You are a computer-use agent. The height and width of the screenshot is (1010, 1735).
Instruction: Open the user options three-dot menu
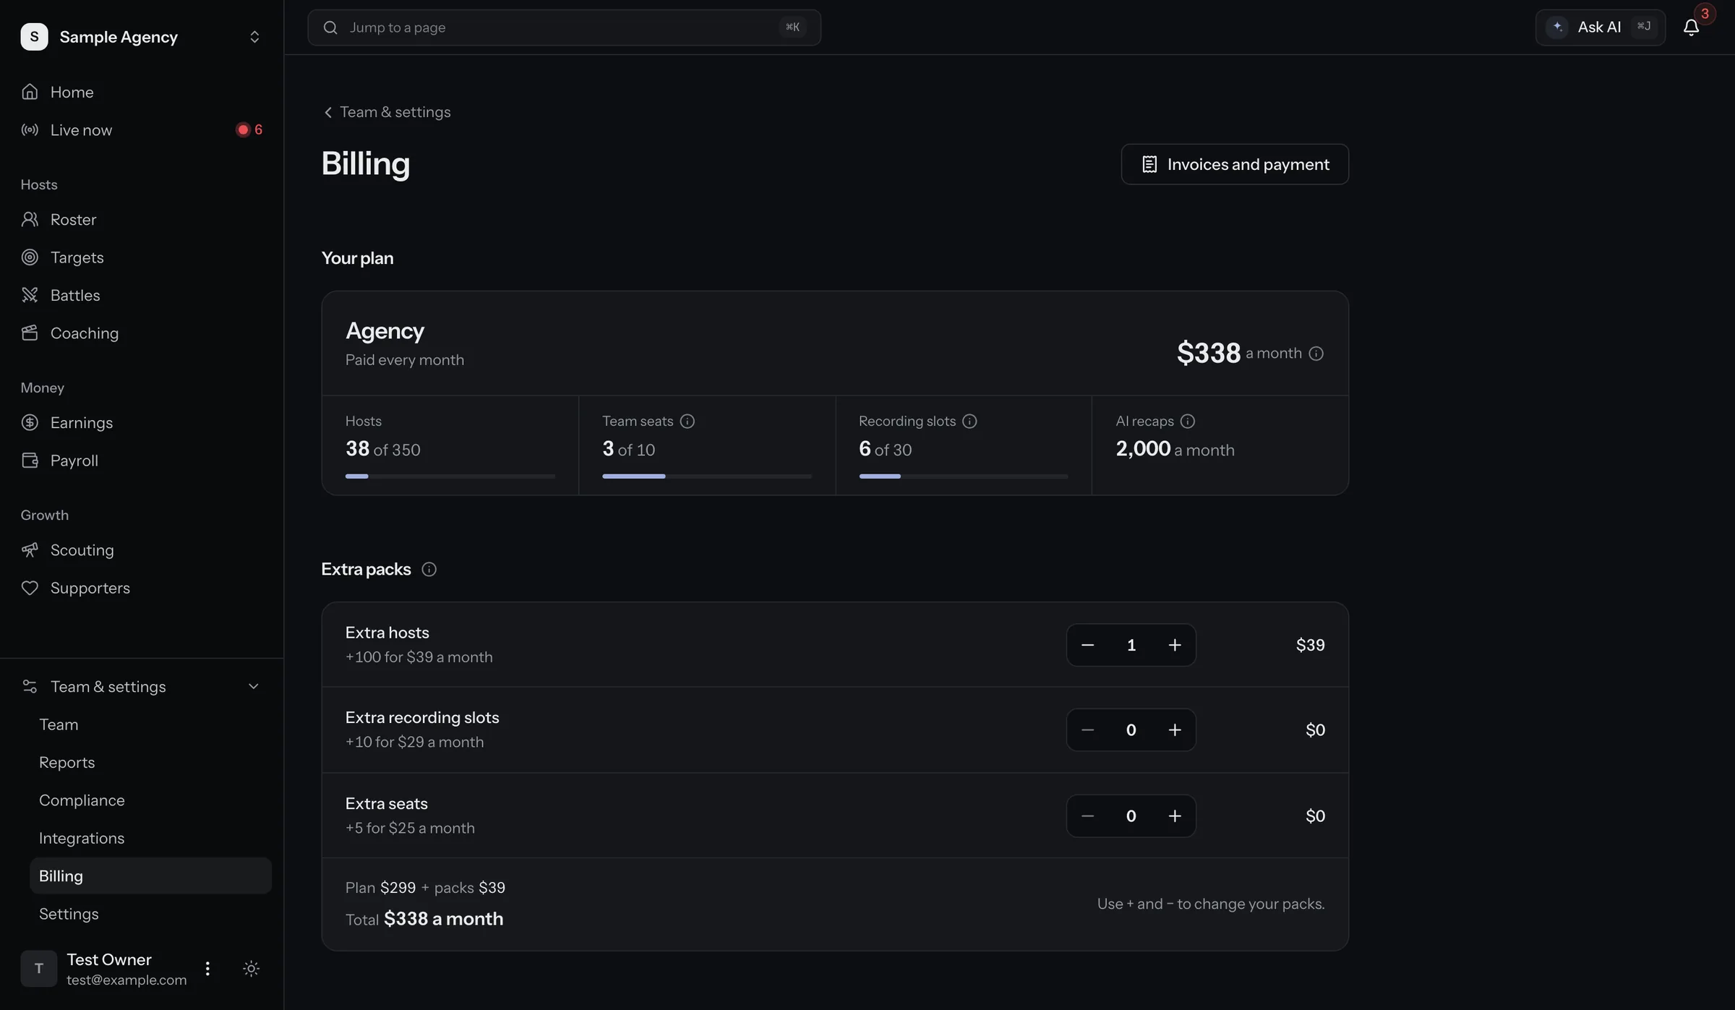207,968
